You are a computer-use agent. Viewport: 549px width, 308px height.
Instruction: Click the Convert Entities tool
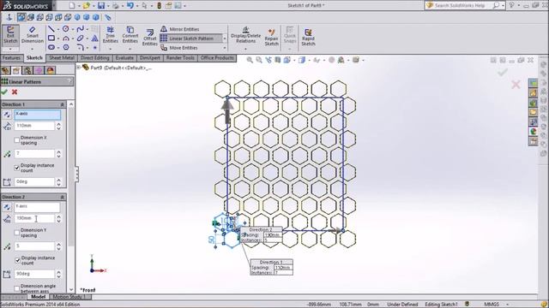click(x=130, y=35)
